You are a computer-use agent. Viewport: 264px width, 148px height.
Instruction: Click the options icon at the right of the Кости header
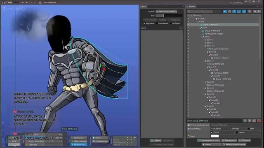tap(181, 28)
